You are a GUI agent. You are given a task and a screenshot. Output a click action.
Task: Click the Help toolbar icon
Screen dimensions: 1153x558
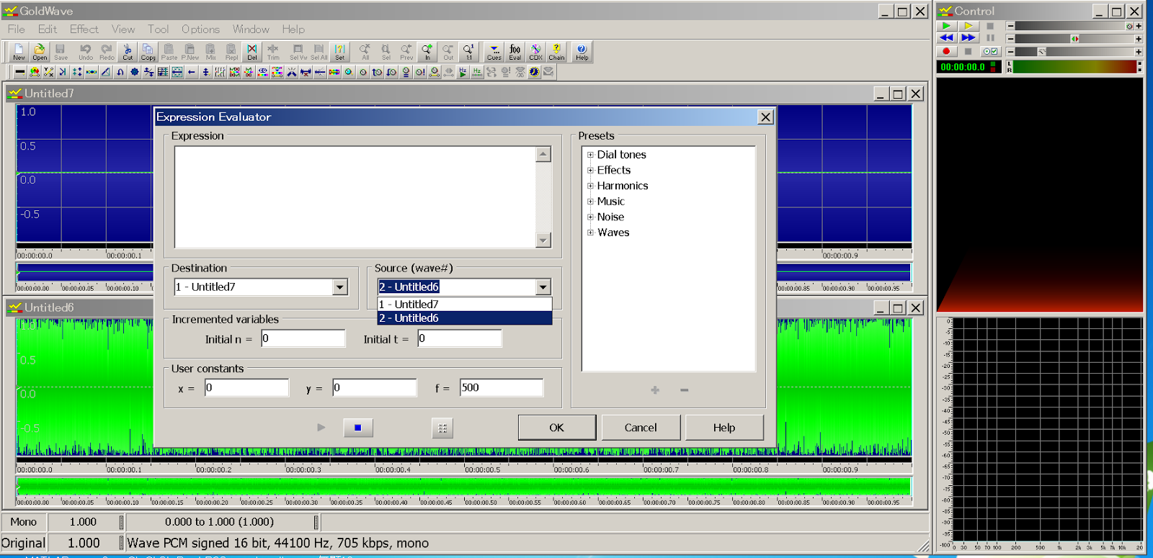(582, 52)
